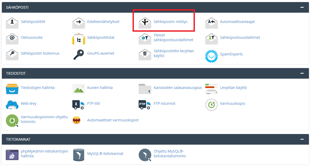310x166 pixels.
Task: Select the Oletusosoite link
Action: pyautogui.click(x=32, y=37)
